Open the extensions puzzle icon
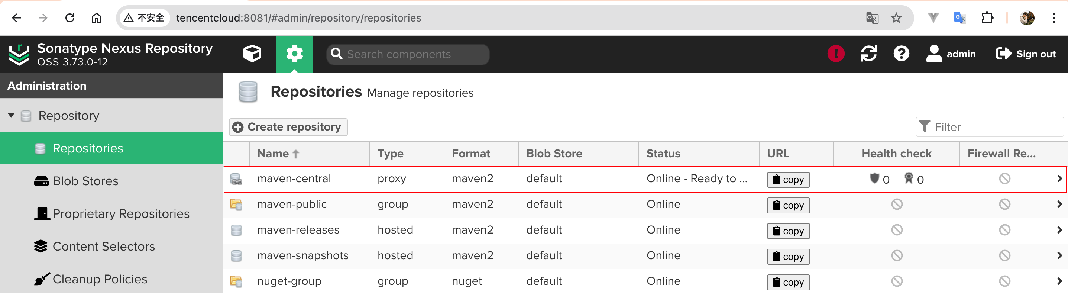Viewport: 1068px width, 293px height. (987, 18)
